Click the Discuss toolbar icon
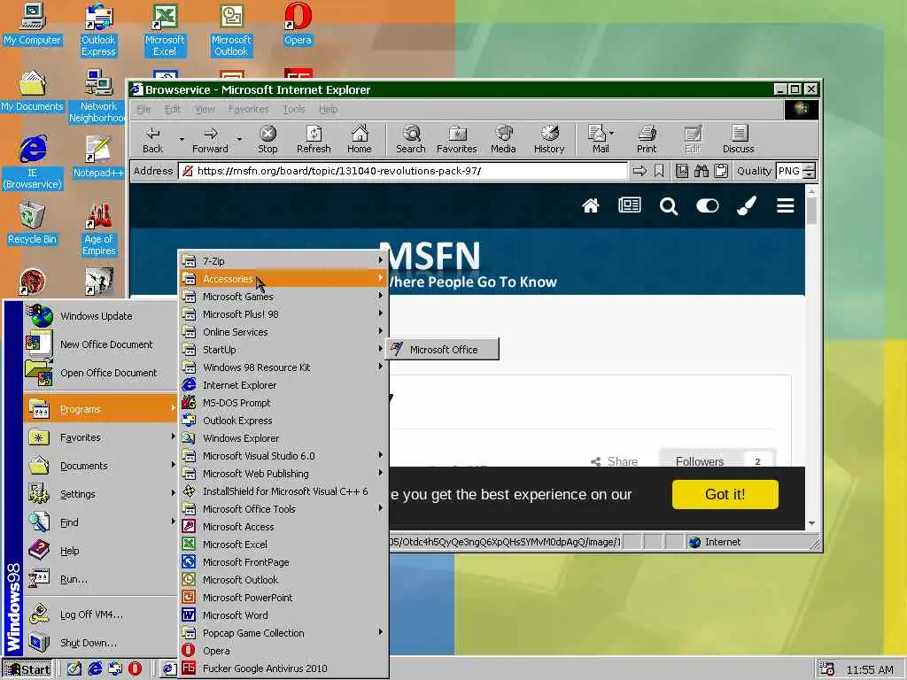The height and width of the screenshot is (680, 907). (738, 139)
